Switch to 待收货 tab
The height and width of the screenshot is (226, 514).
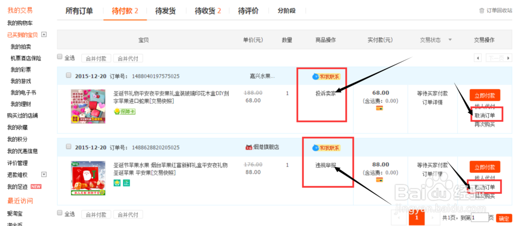coord(208,11)
